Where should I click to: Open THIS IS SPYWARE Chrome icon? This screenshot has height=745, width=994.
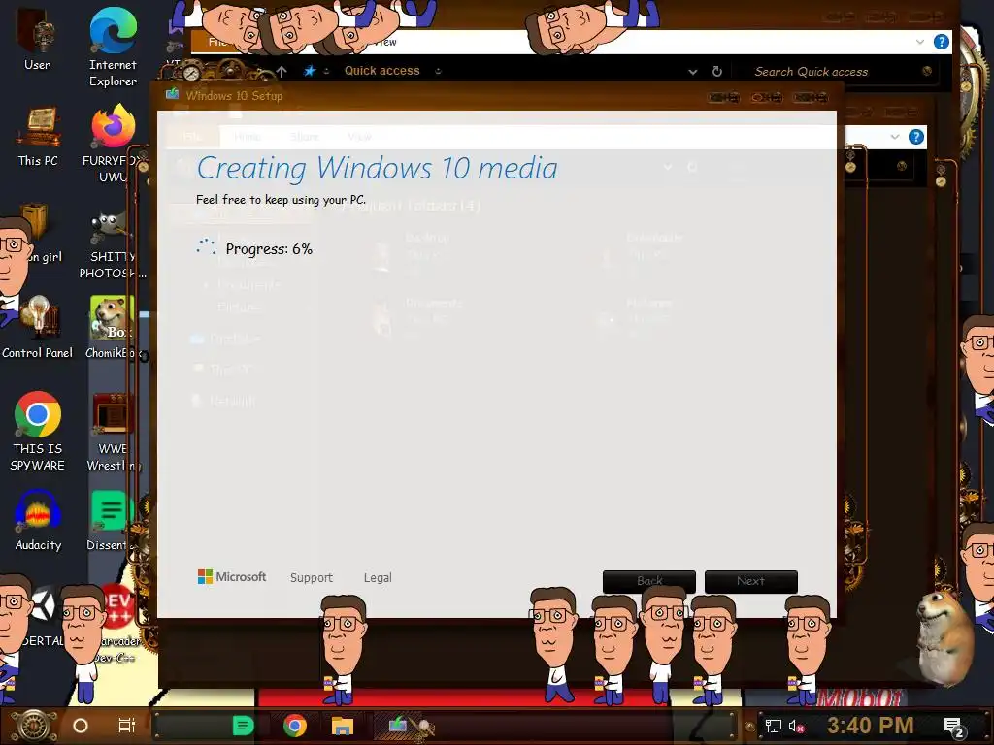click(x=38, y=431)
